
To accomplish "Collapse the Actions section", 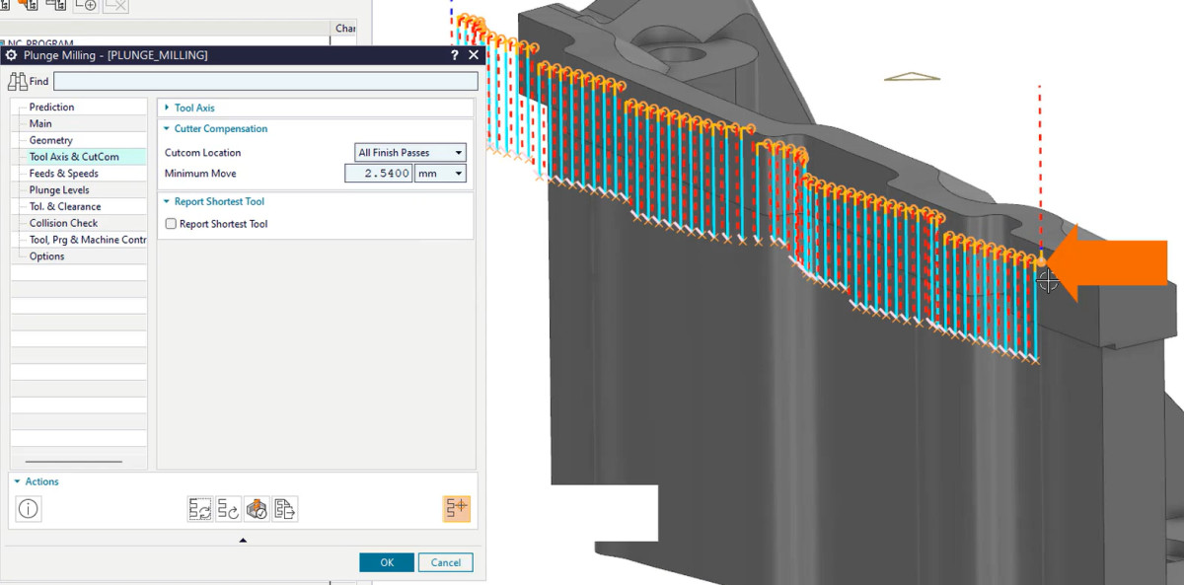I will coord(18,481).
